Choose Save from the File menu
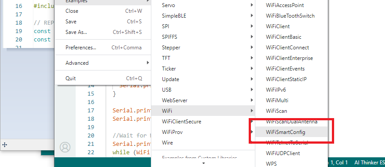The width and height of the screenshot is (385, 167). 103,22
